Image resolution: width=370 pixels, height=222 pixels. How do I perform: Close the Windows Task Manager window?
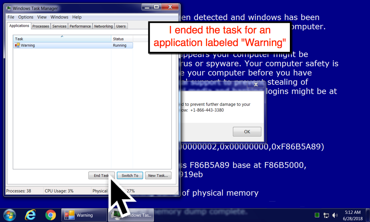[x=170, y=7]
